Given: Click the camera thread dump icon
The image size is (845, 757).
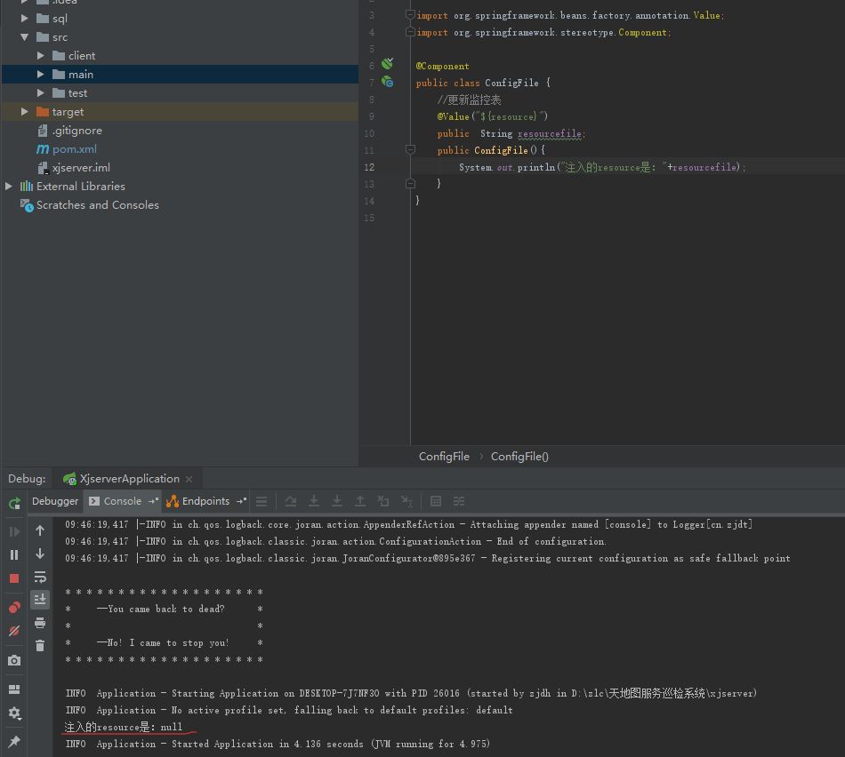Looking at the screenshot, I should pos(14,661).
